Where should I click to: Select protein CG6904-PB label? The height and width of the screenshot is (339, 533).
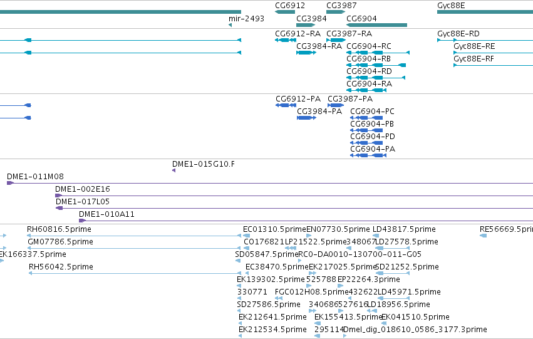[372, 124]
